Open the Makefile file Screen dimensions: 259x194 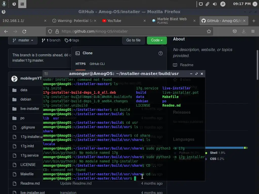27,174
